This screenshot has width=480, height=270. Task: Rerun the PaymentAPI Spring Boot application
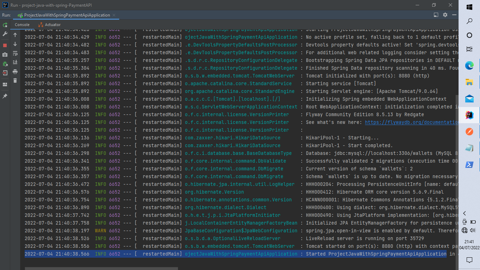(5, 25)
